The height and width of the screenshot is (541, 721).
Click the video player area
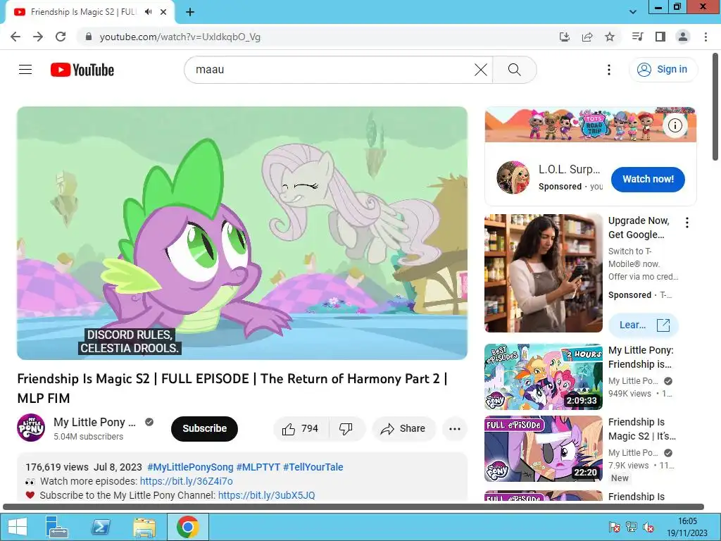242,233
